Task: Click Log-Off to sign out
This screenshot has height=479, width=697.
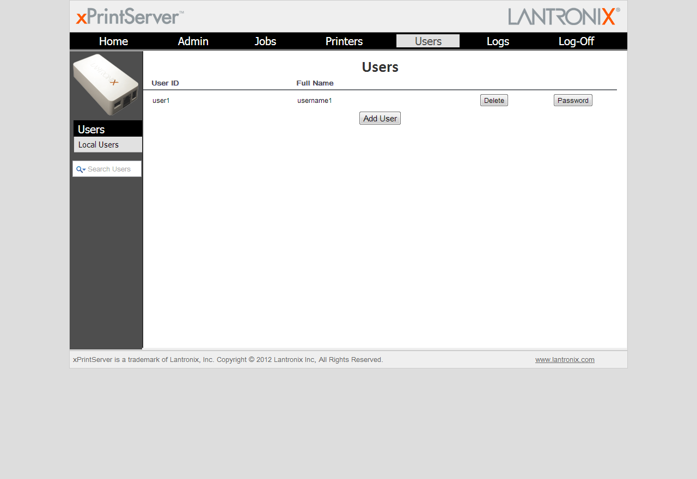Action: [576, 41]
